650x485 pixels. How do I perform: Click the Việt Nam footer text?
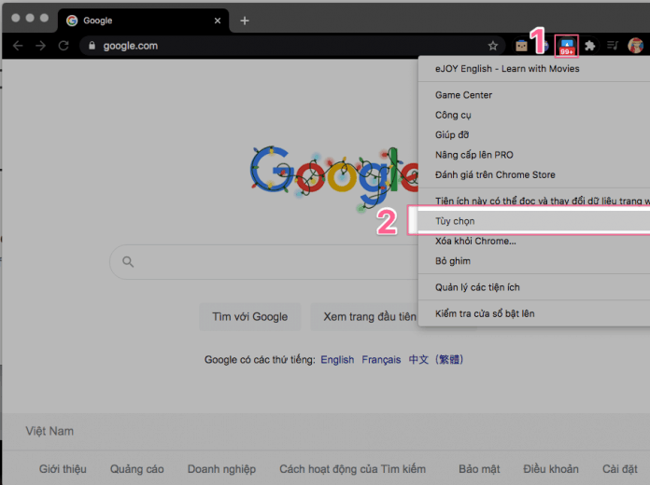(49, 431)
